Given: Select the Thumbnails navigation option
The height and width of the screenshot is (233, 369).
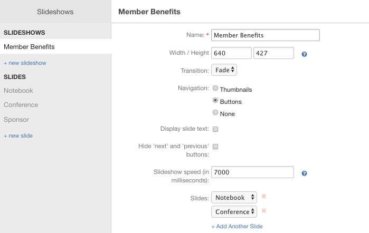Looking at the screenshot, I should 215,89.
